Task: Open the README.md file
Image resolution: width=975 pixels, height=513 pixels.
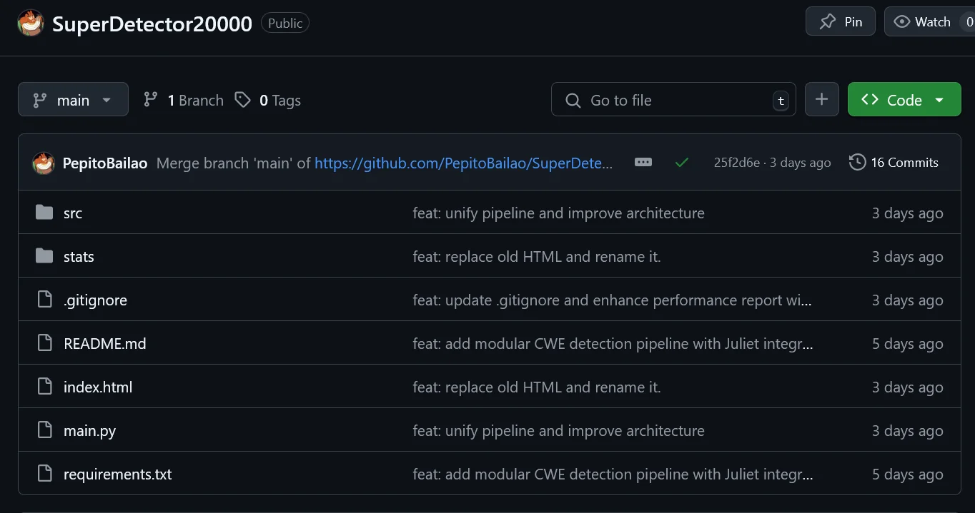Action: point(105,344)
